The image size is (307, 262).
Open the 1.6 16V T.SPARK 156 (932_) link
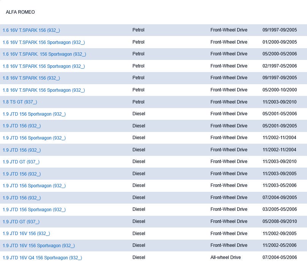click(x=31, y=30)
